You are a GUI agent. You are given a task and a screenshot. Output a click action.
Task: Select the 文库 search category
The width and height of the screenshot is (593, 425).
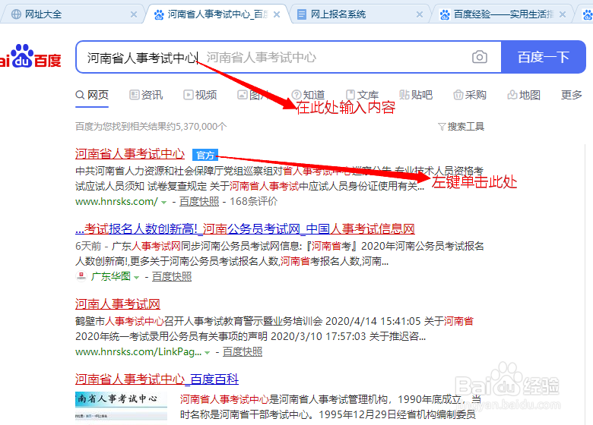coord(363,95)
